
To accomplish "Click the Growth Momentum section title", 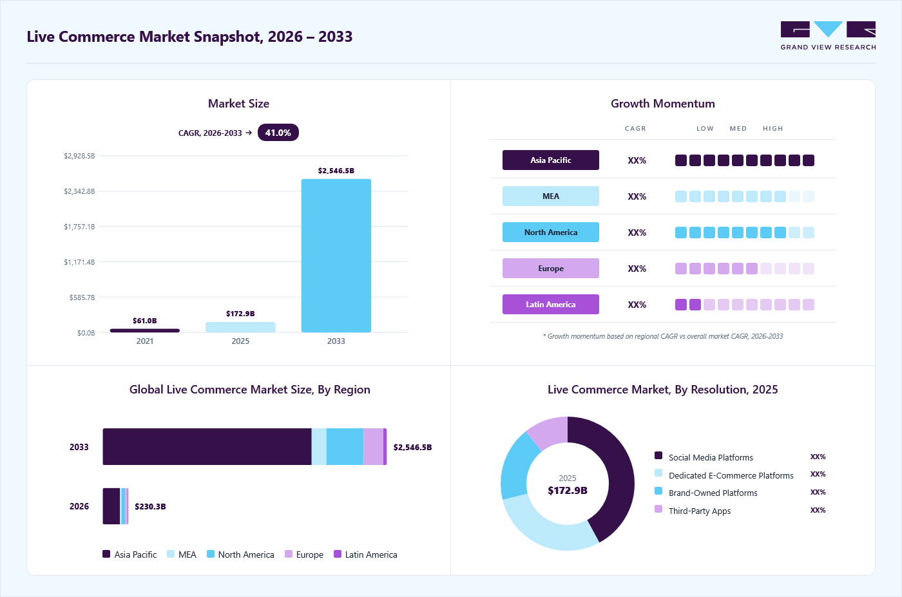I will pos(663,104).
